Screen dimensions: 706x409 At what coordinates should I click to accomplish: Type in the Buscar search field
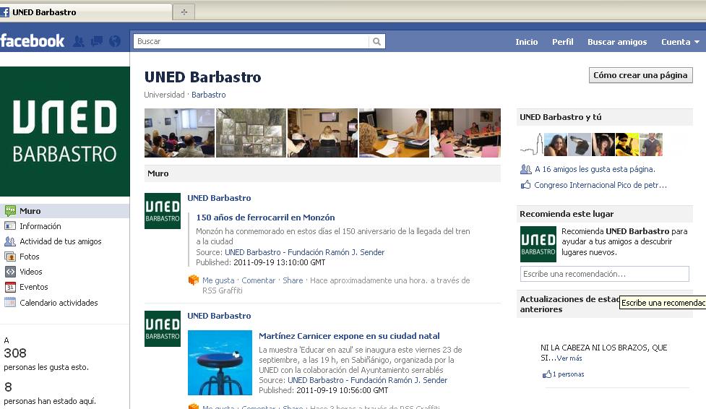coord(251,42)
